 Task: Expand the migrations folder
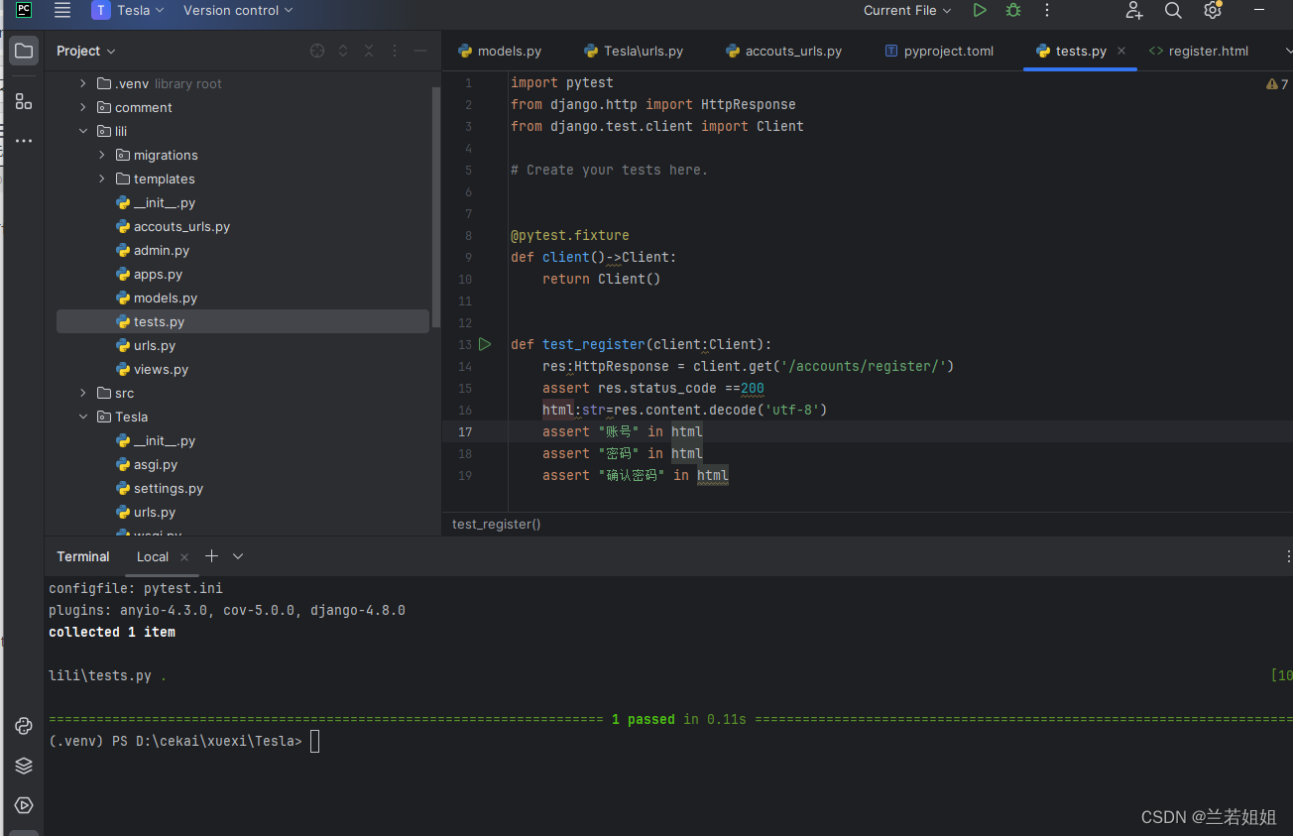pyautogui.click(x=102, y=155)
